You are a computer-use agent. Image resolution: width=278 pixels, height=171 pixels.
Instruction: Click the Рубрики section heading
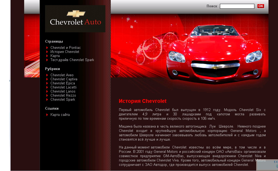52,69
